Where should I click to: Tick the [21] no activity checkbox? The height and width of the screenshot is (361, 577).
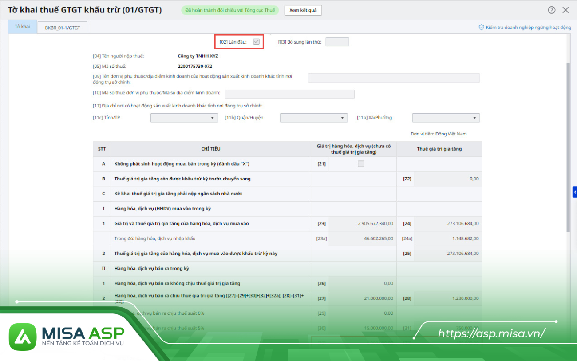pos(361,164)
